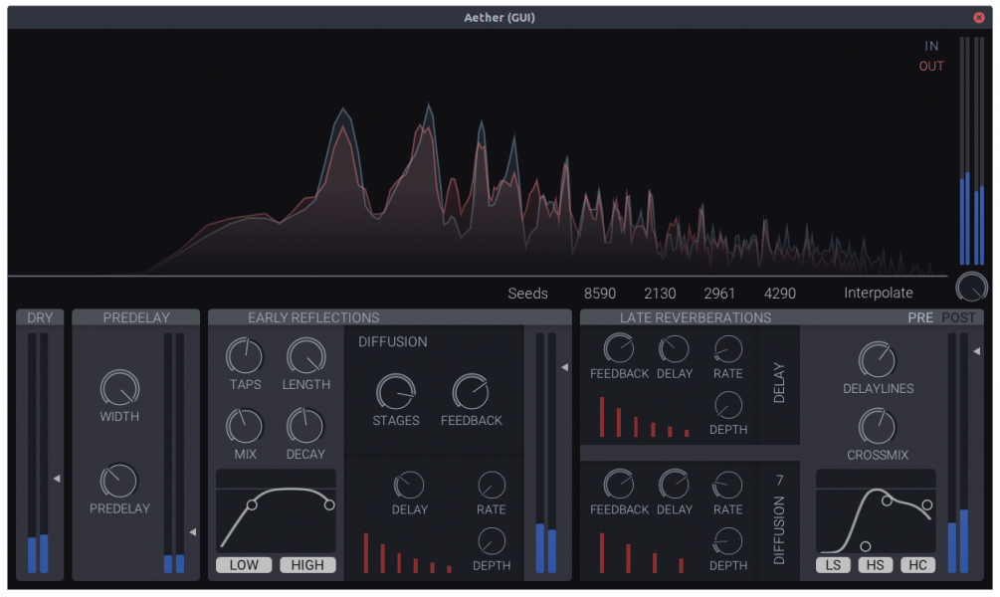Click the Interpolate knob
Image resolution: width=1000 pixels, height=597 pixels.
pos(971,287)
